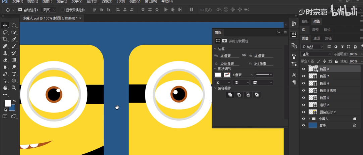This screenshot has width=363, height=155.
Task: Open the Edit Toolbar three-dots menu
Action: (x=5, y=95)
